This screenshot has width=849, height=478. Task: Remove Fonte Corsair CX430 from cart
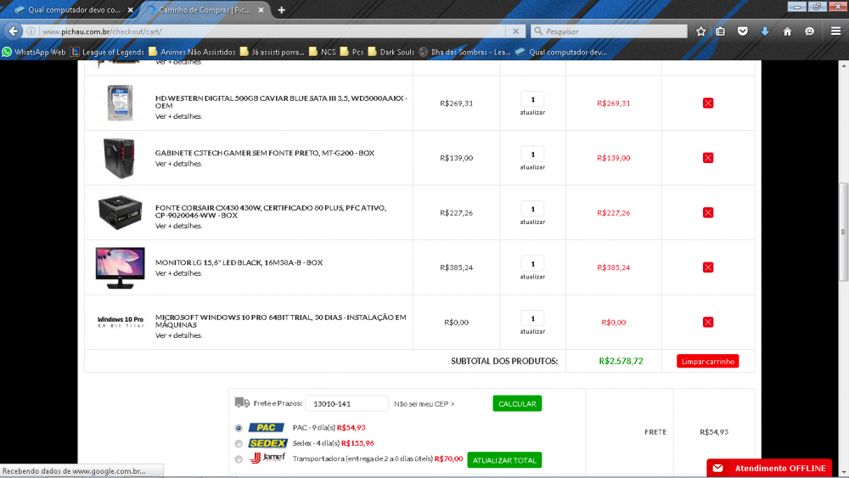coord(708,212)
